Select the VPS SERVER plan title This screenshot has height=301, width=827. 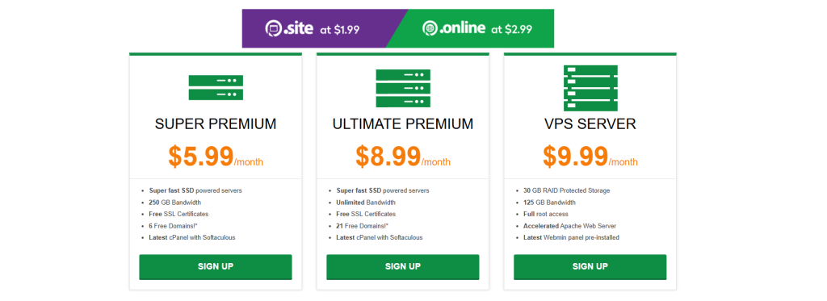click(x=590, y=124)
